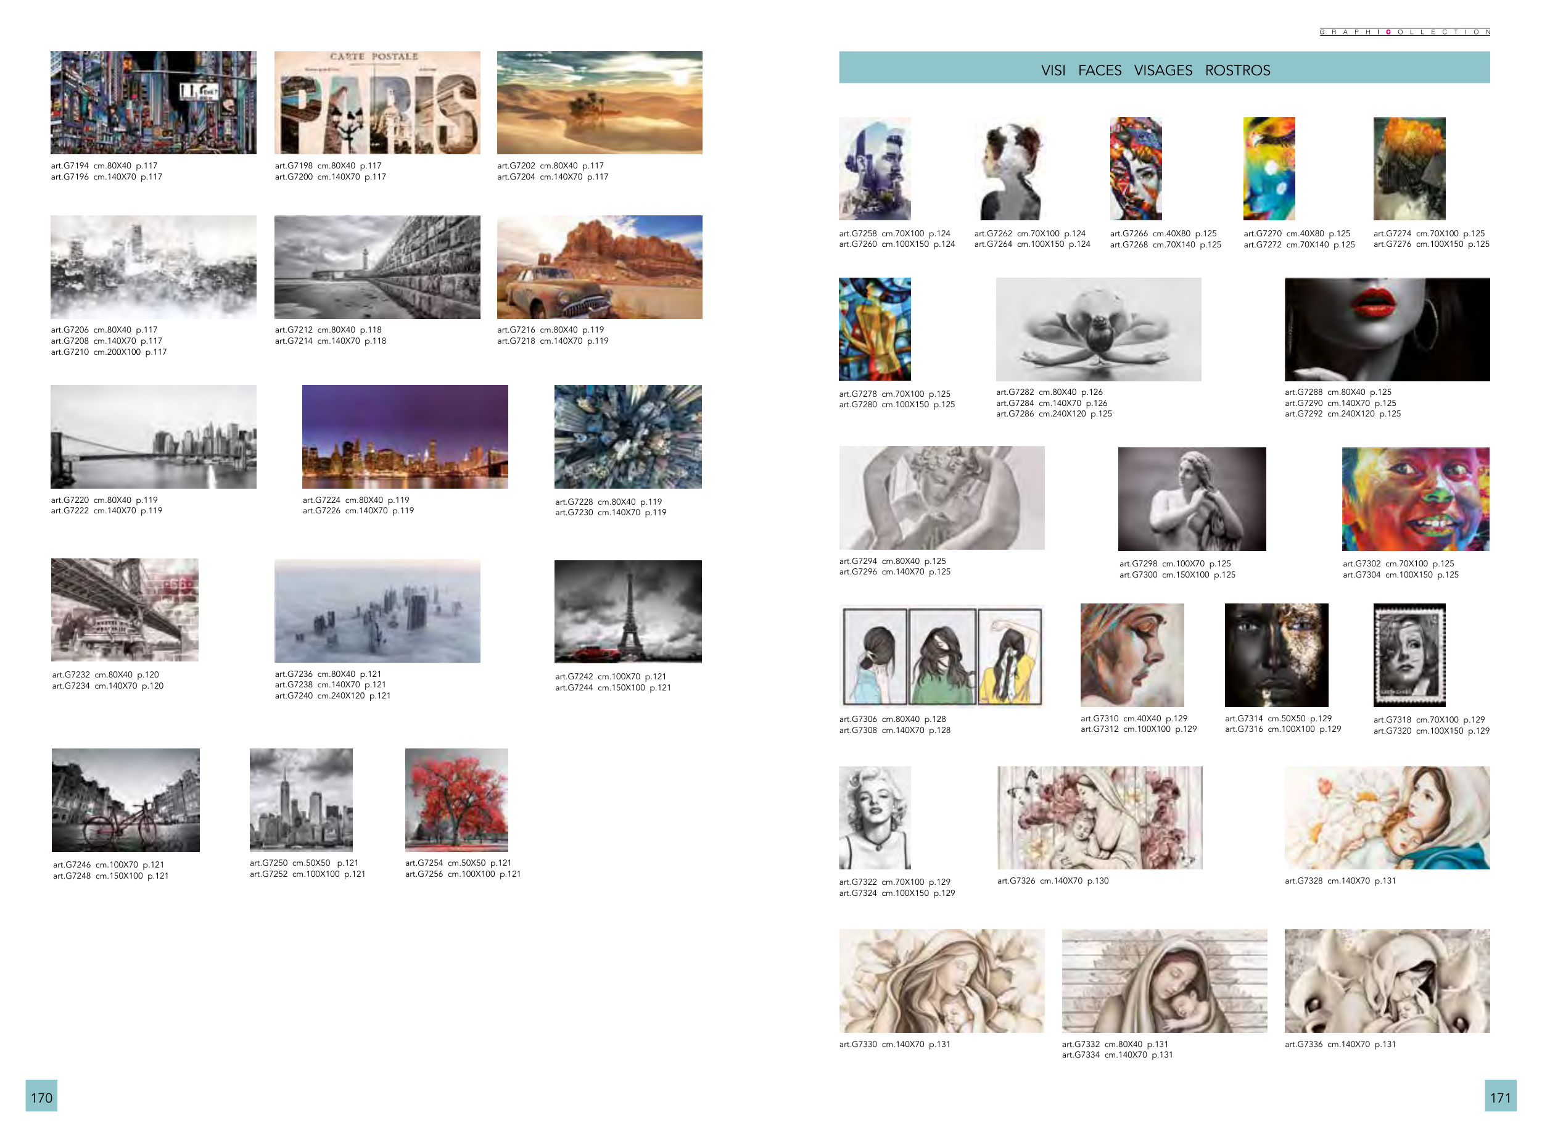This screenshot has width=1542, height=1131.
Task: Click the purple-sky Manhattan night skyline image
Action: point(405,436)
